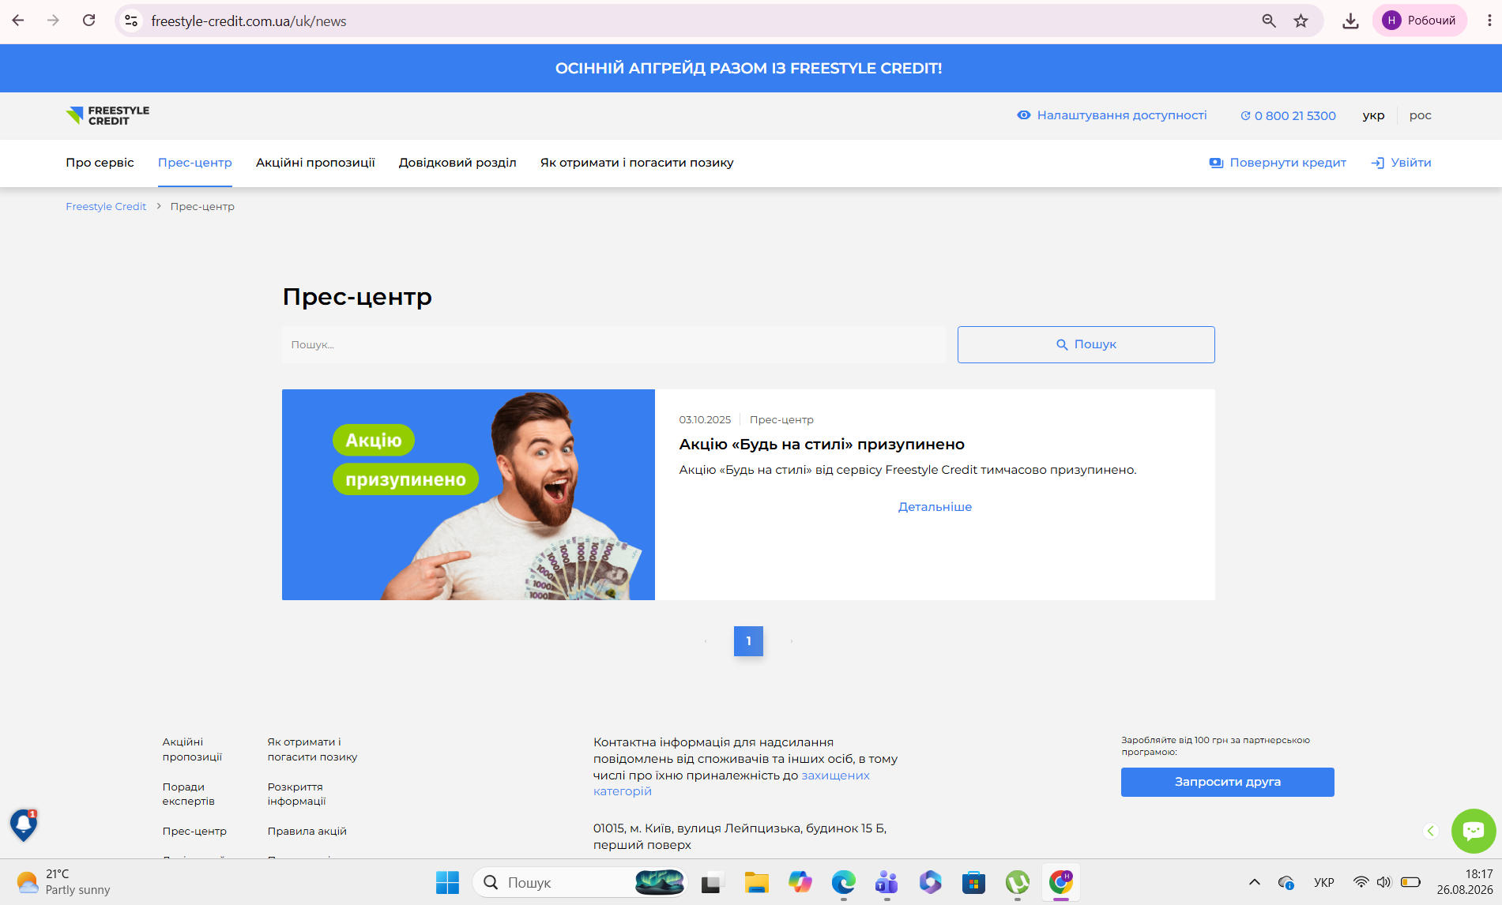Viewport: 1502px width, 905px height.
Task: Switch site language to рос
Action: 1420,115
